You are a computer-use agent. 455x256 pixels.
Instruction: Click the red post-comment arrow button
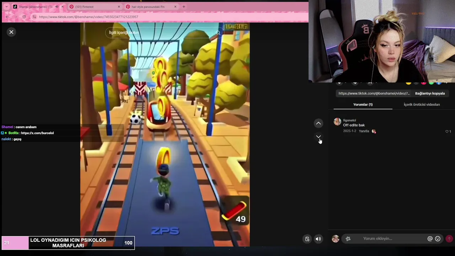point(449,239)
